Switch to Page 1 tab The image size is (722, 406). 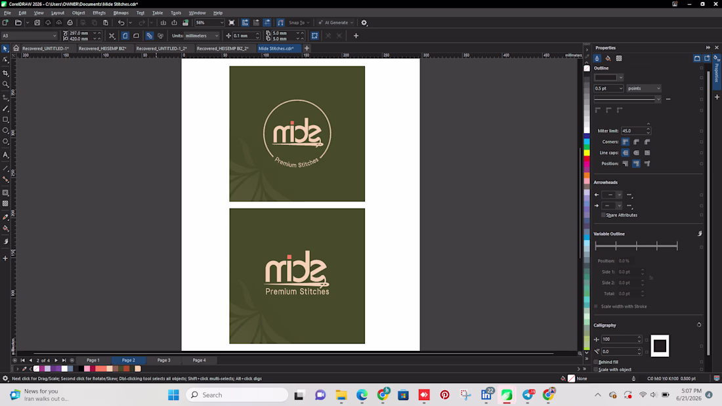93,360
